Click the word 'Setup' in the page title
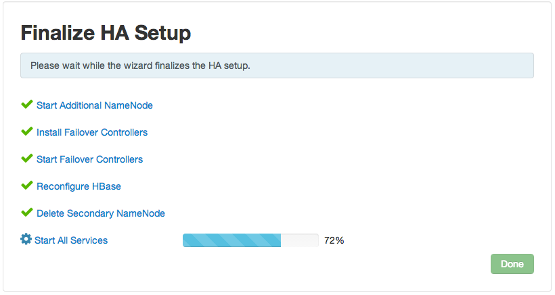555x295 pixels. pyautogui.click(x=162, y=33)
